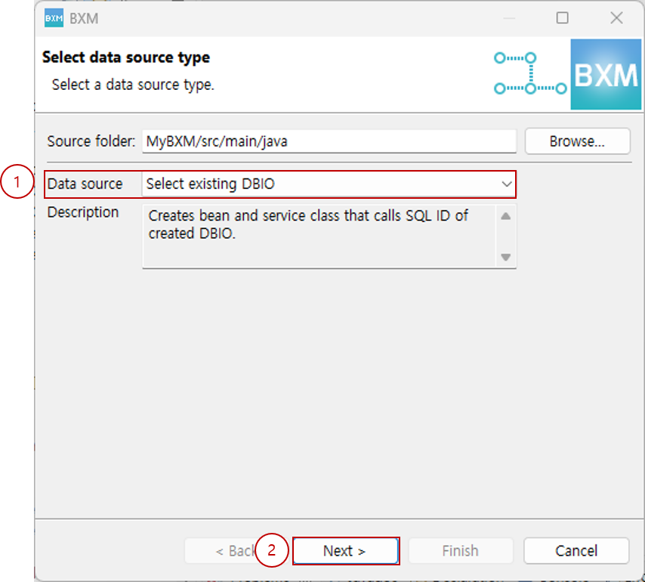Click the Finish button

tap(461, 551)
